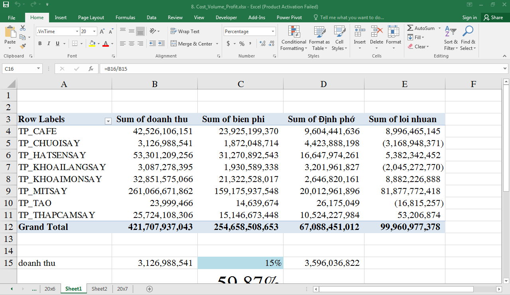Viewport: 510px width, 295px height.
Task: Open the Clear button menu
Action: [418, 47]
